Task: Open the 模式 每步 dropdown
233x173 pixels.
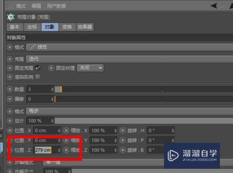Action: (130, 111)
